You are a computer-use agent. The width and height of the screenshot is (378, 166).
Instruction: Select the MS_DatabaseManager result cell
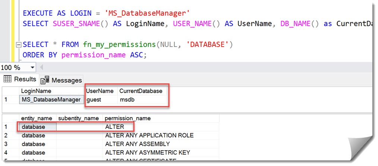51,100
